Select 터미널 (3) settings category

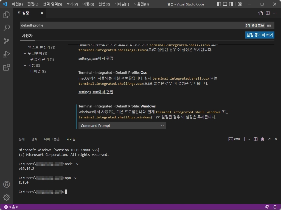pos(38,71)
